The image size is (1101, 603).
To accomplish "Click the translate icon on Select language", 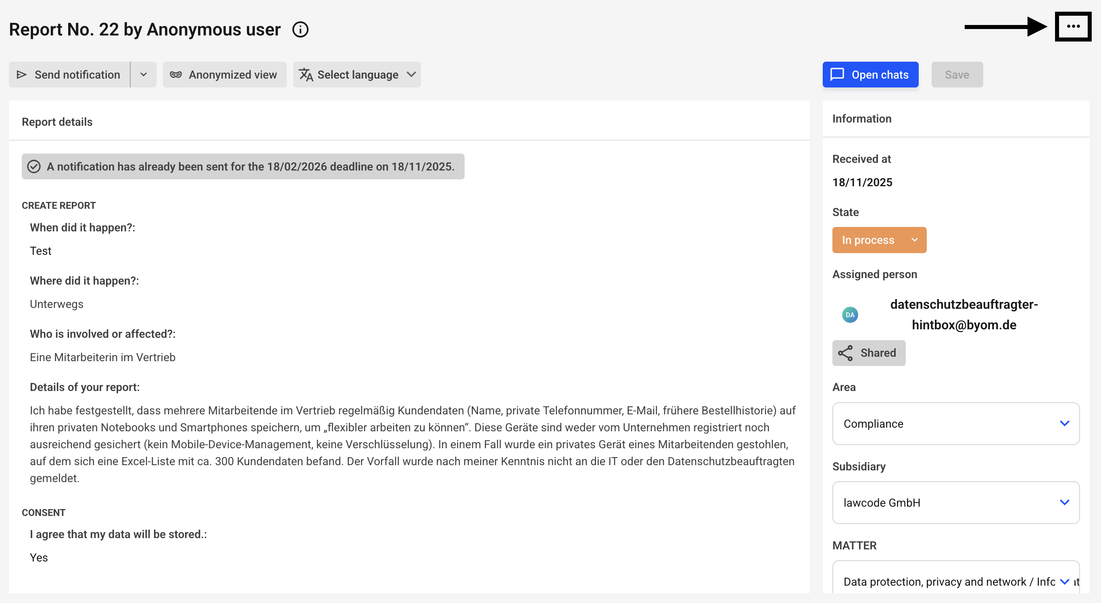I will point(306,75).
